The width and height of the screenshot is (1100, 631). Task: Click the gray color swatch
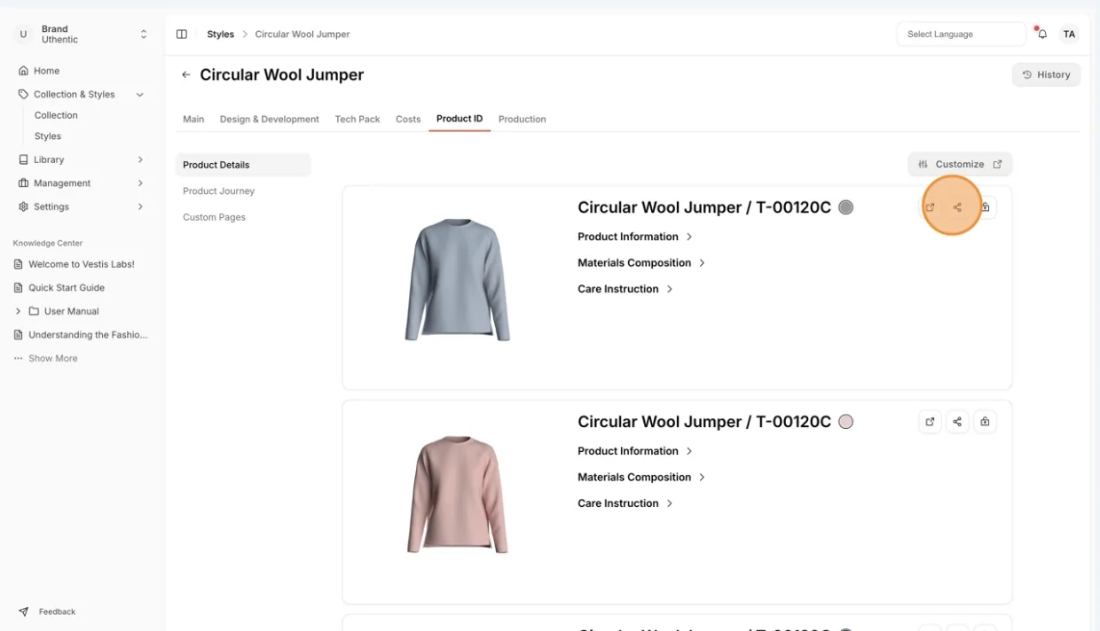pos(846,207)
